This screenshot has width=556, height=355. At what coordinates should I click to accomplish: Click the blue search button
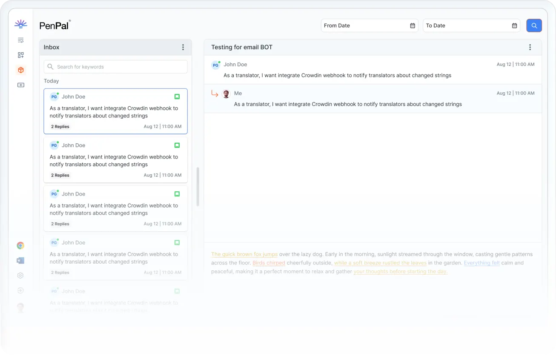534,26
